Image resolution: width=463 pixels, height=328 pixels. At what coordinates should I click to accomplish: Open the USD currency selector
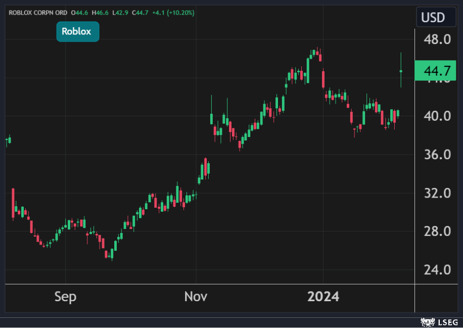pyautogui.click(x=433, y=18)
